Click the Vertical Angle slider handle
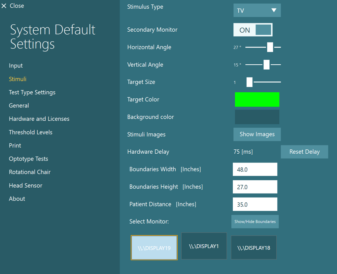This screenshot has height=274, width=337. click(x=266, y=65)
